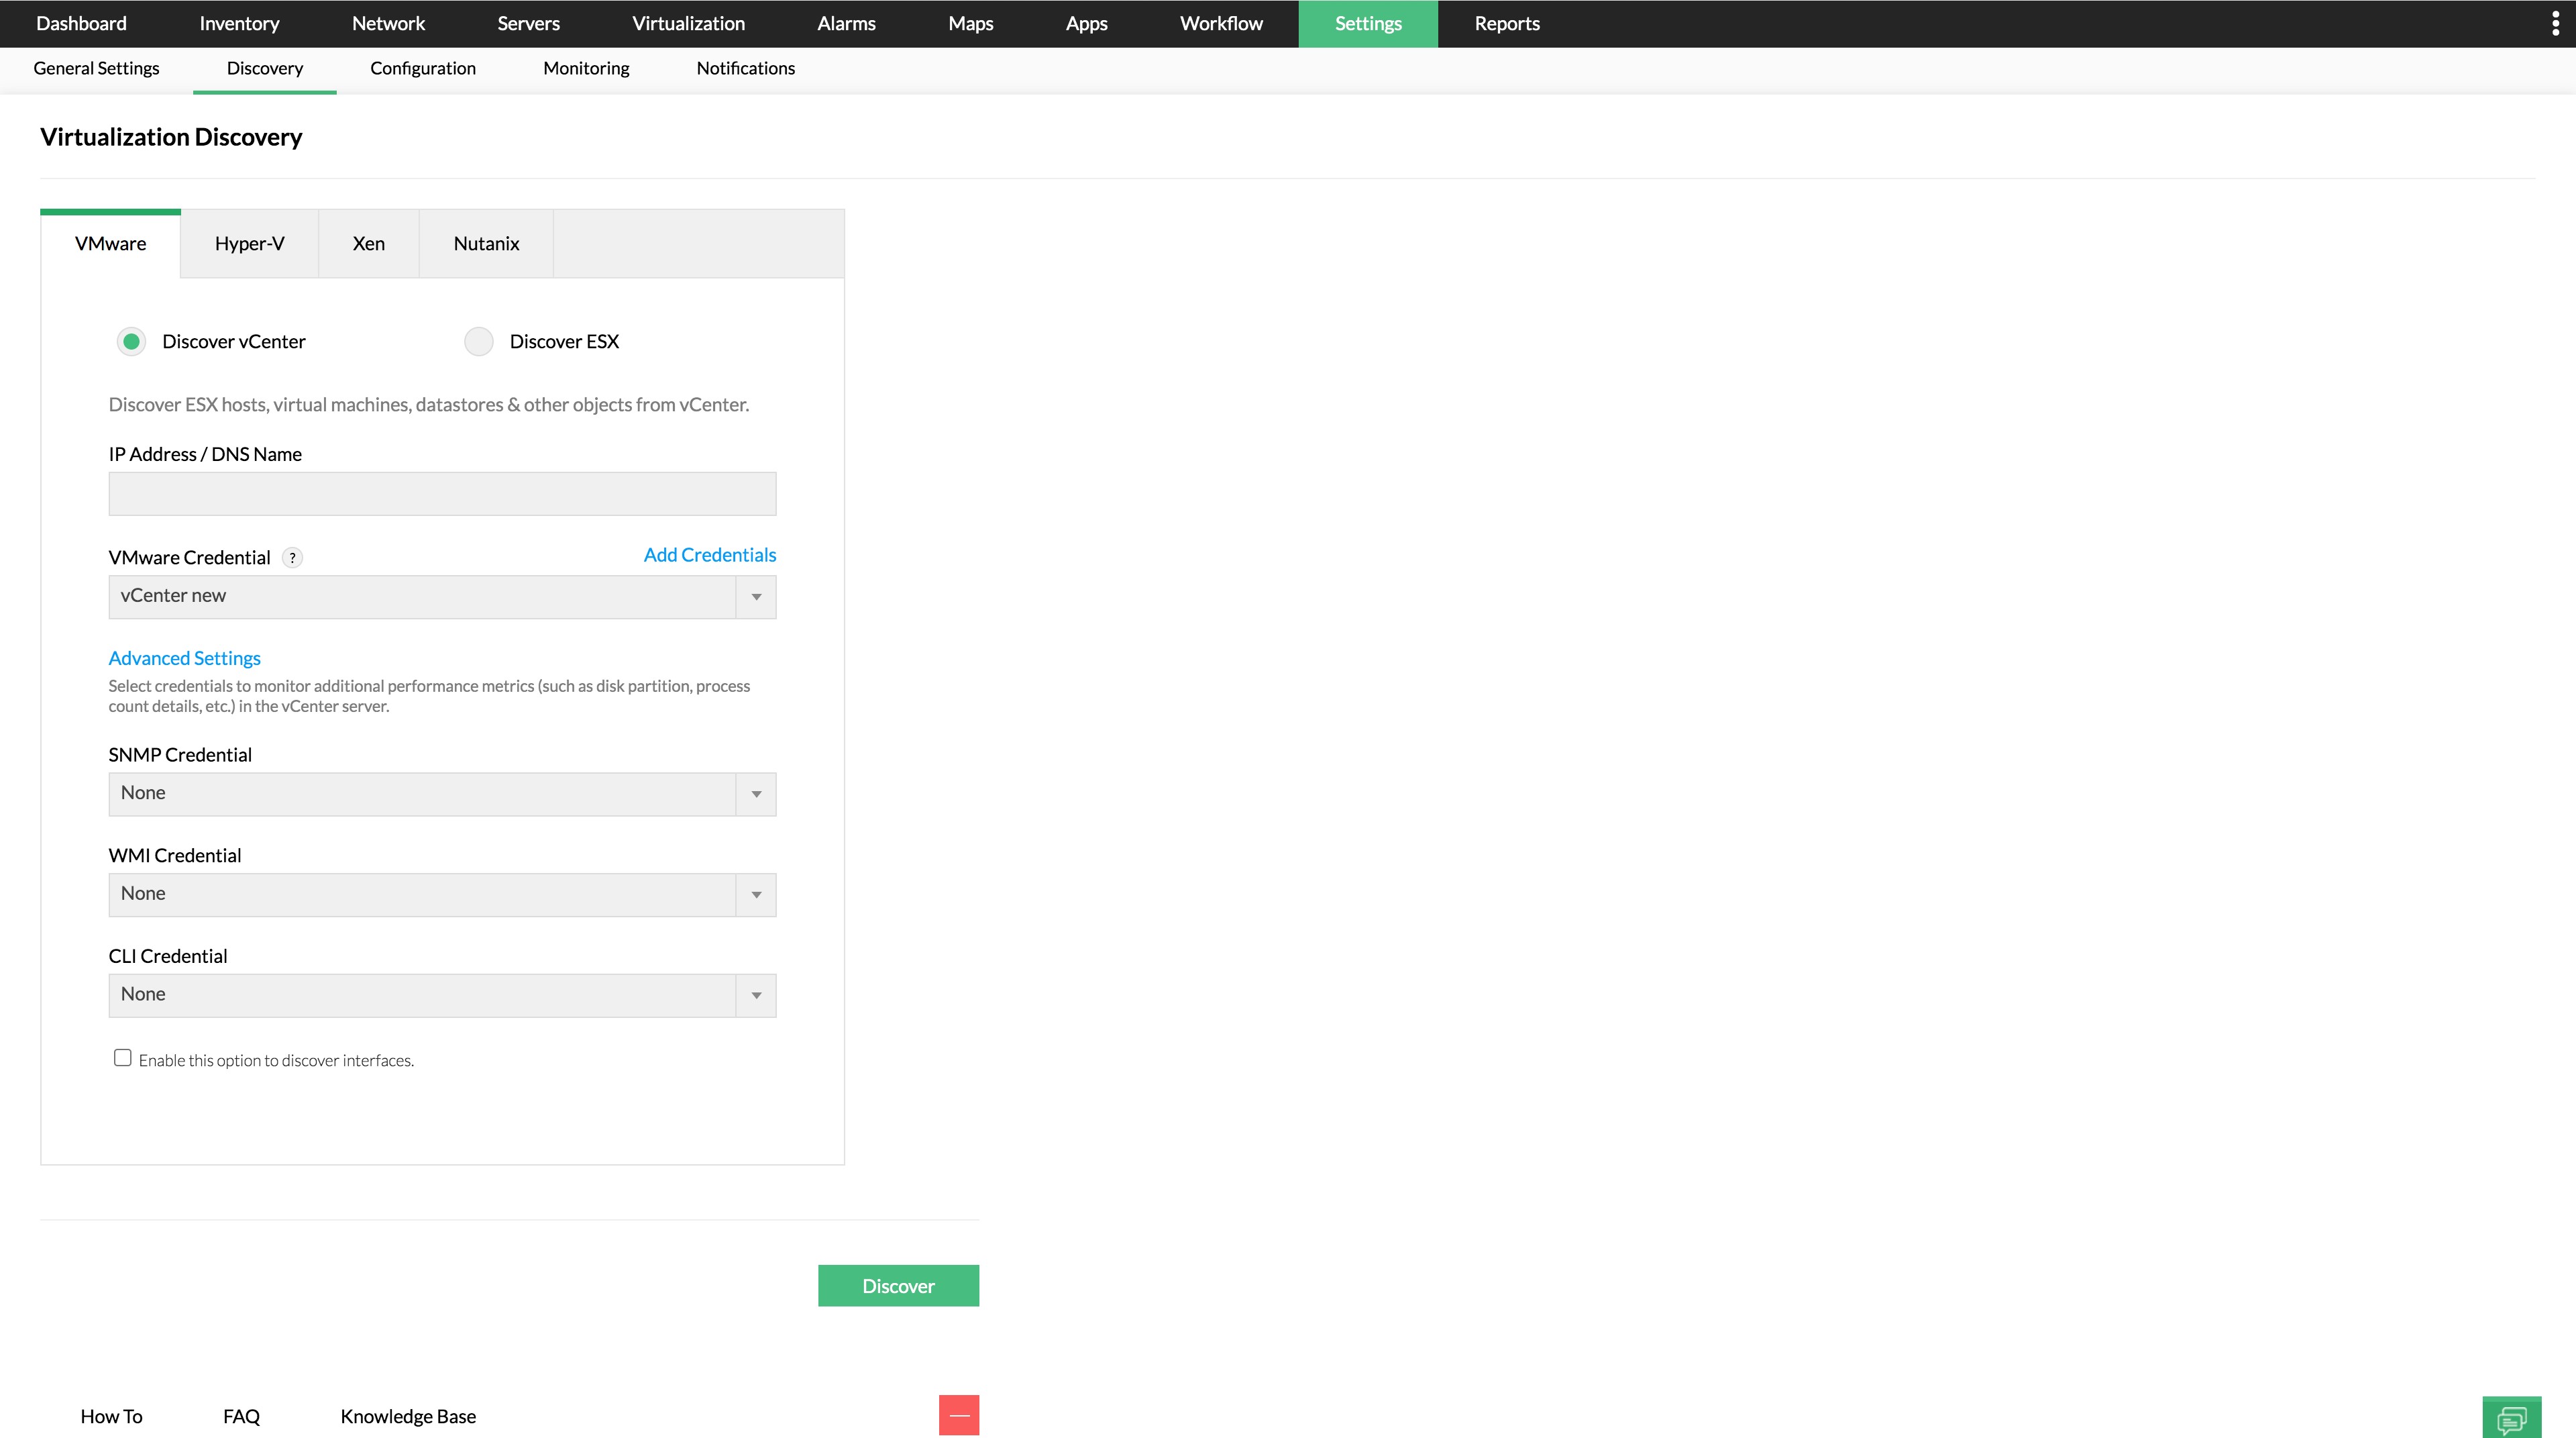Open the WMI Credential dropdown
2576x1438 pixels.
[756, 895]
